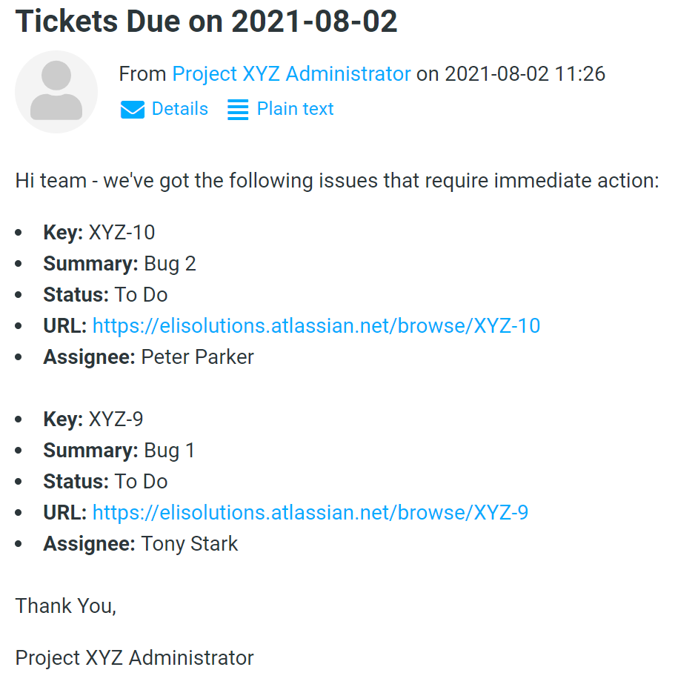Click the lines icon beside Plain text
Screen dimensions: 675x690
(238, 110)
